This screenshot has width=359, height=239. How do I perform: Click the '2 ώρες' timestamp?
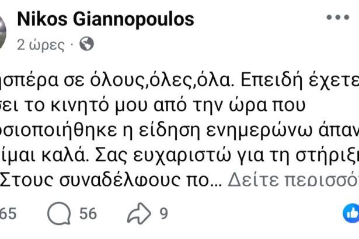click(x=41, y=44)
